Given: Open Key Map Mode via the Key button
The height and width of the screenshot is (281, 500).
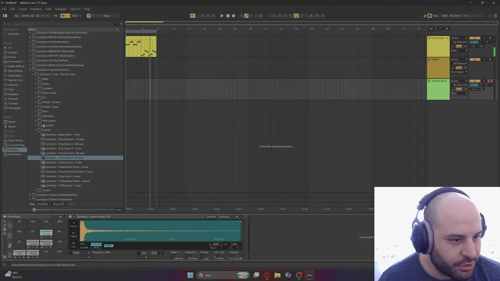Looking at the screenshot, I should (435, 16).
